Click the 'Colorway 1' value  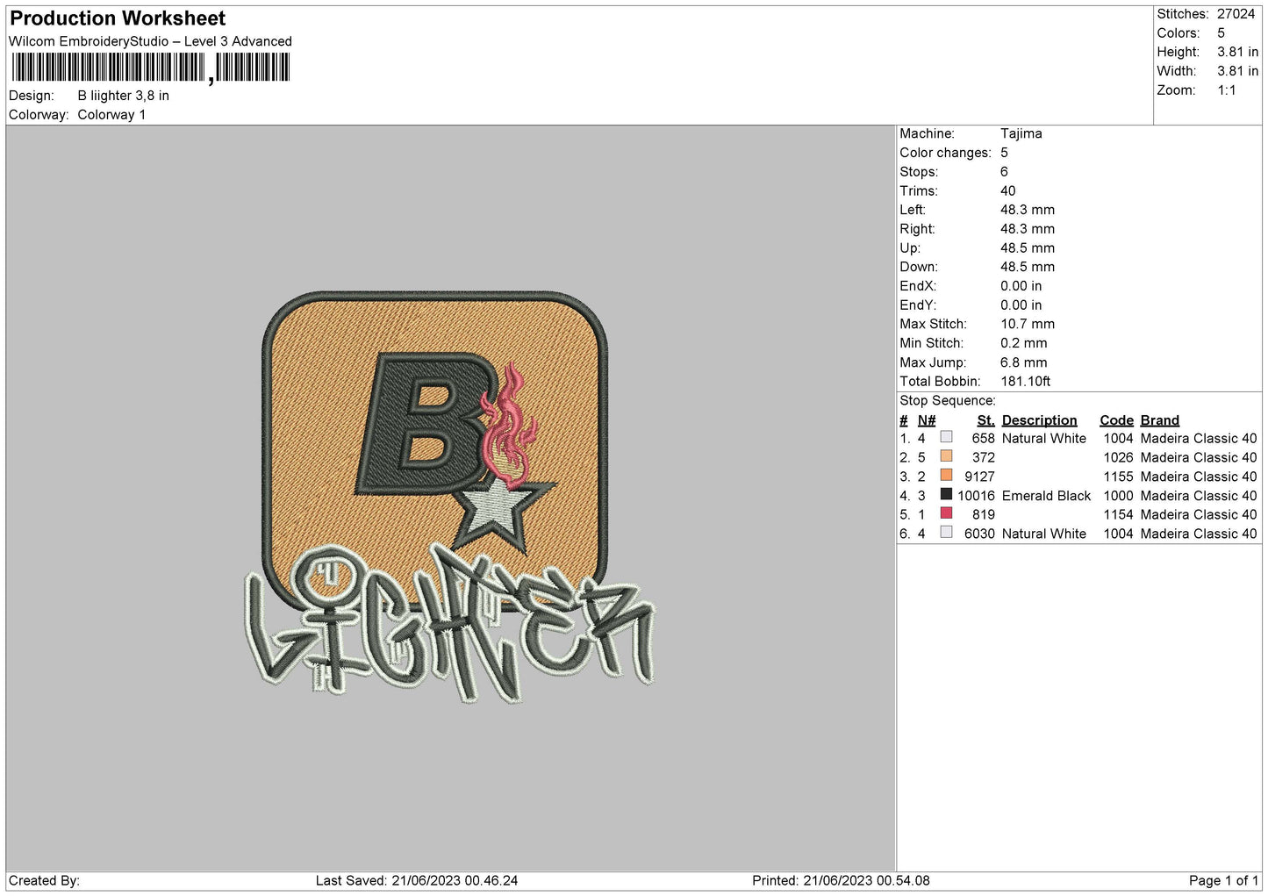pos(111,115)
